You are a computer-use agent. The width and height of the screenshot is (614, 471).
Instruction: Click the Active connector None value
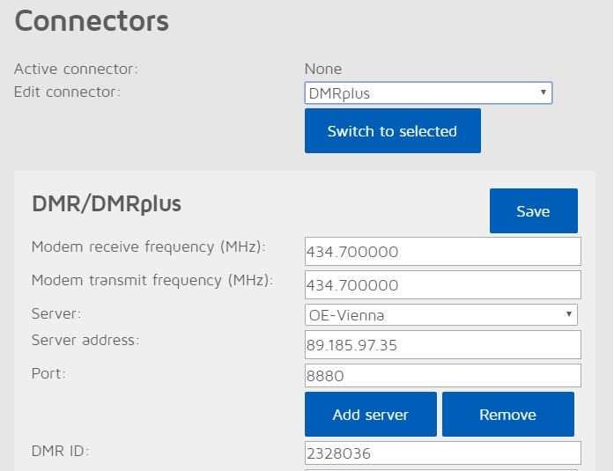323,69
